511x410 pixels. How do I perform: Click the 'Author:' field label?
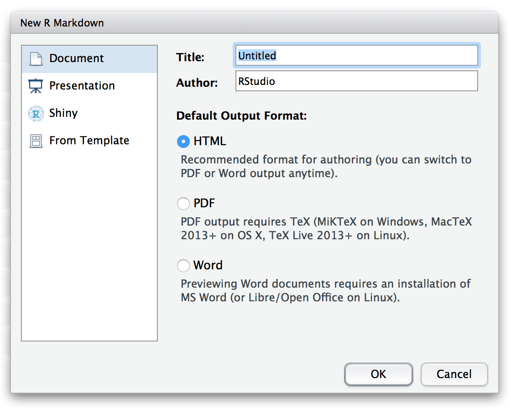coord(197,83)
